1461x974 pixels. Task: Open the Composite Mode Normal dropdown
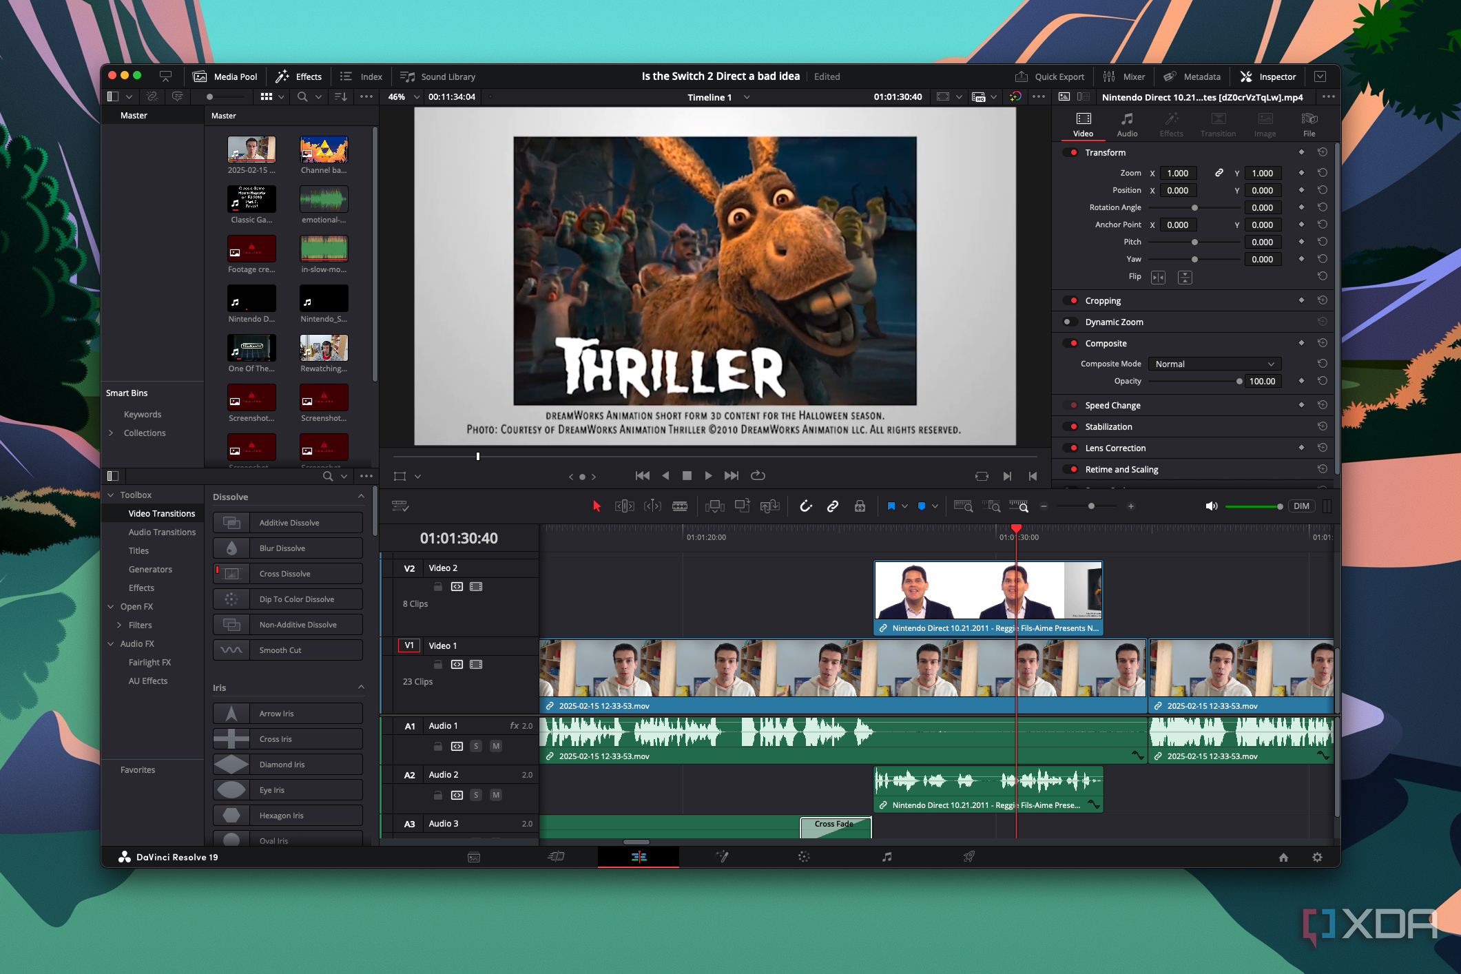point(1214,364)
